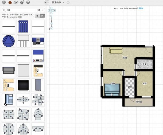The width and height of the screenshot is (163, 135).
Task: Pan canvas up with arrow button
Action: (x=52, y=8)
